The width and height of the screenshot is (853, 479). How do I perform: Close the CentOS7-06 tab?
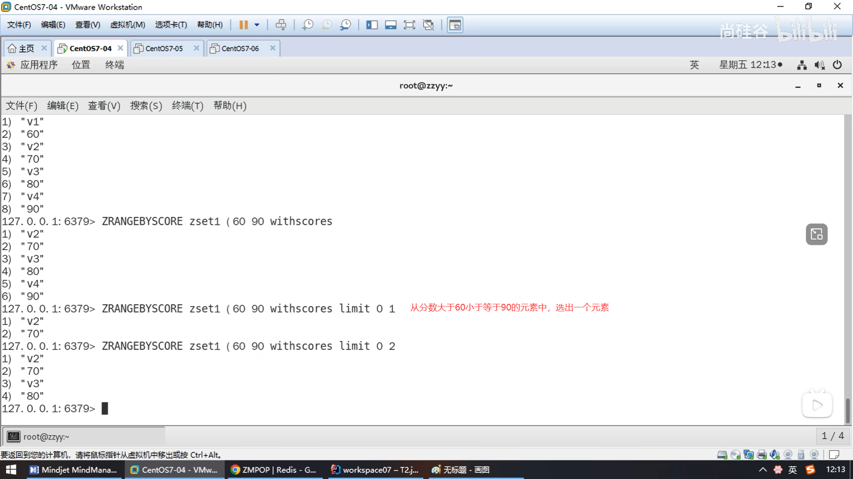(273, 48)
